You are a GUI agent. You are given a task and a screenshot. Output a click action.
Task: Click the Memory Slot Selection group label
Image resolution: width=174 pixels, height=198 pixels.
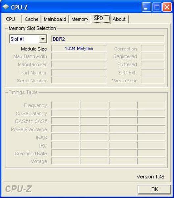pos(32,28)
